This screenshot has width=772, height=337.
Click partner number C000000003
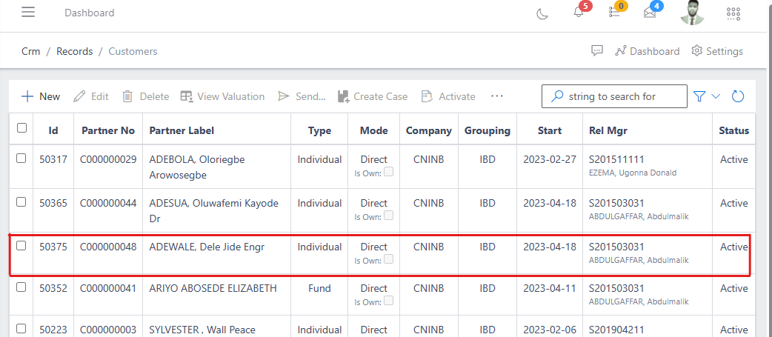coord(108,330)
